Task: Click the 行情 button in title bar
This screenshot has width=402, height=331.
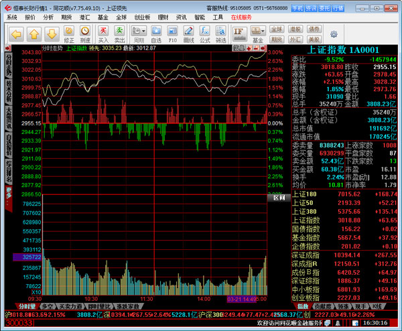Action: coord(338,9)
